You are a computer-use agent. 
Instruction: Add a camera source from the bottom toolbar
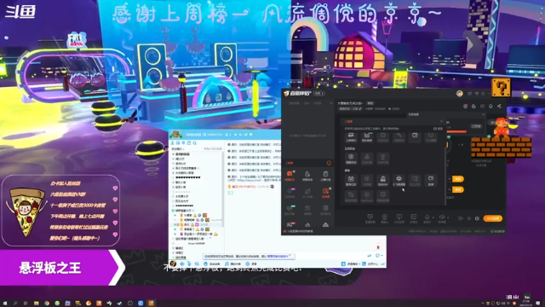384,218
